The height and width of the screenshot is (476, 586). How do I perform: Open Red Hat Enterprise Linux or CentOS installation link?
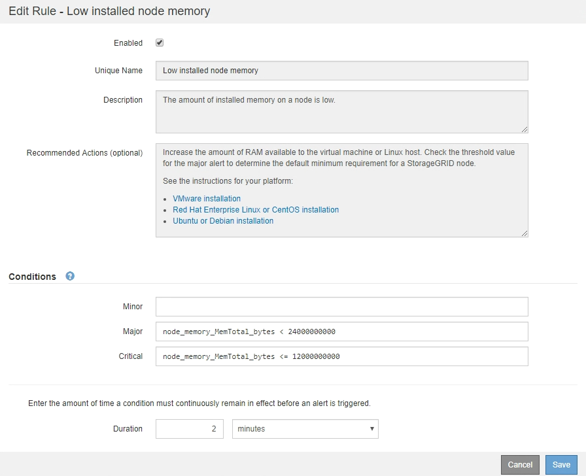coord(256,210)
